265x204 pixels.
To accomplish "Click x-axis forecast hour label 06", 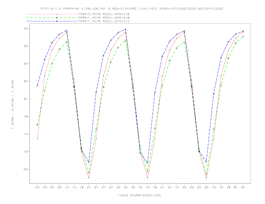I will point(52,187).
